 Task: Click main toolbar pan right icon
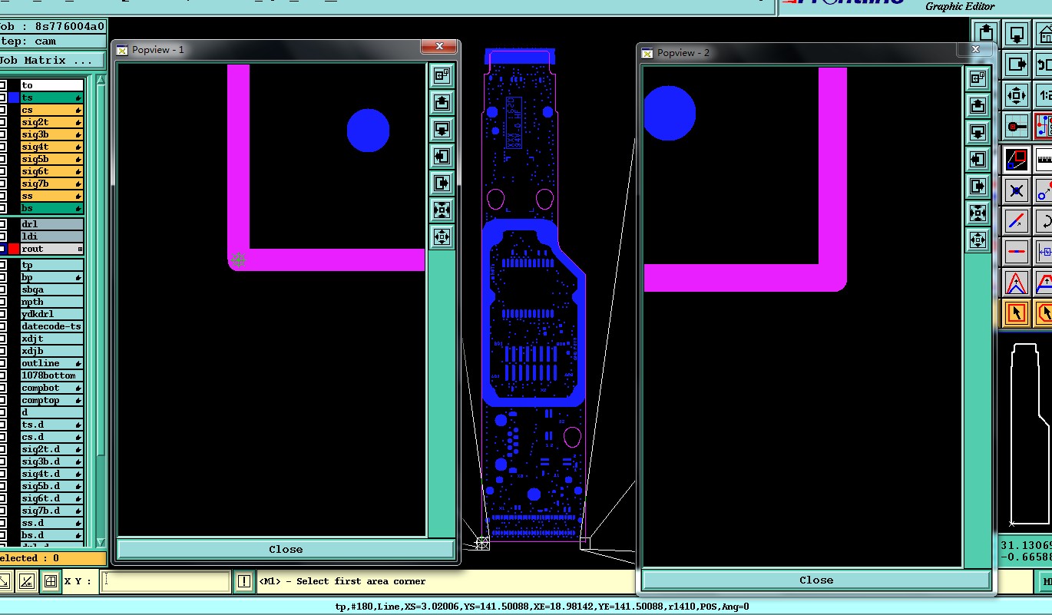(x=1017, y=64)
